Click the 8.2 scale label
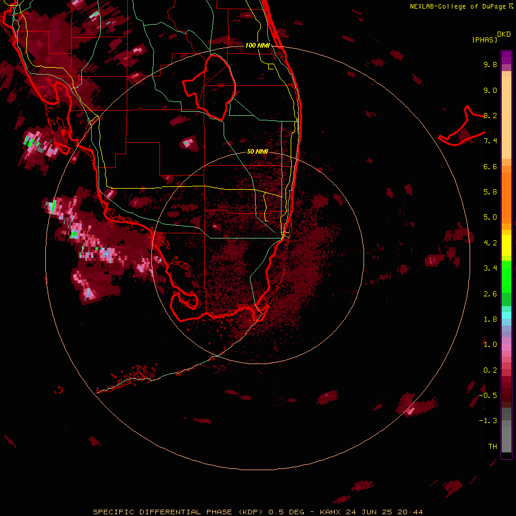516x516 pixels. point(490,115)
